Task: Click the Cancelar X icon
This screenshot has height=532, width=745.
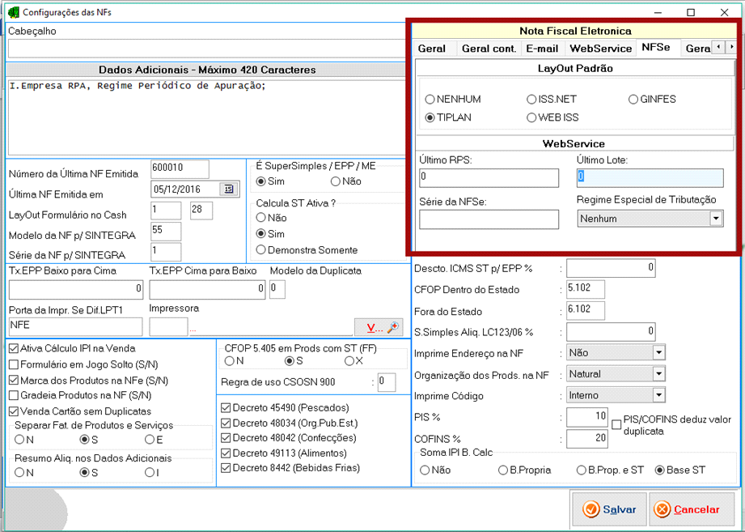Action: (x=662, y=509)
